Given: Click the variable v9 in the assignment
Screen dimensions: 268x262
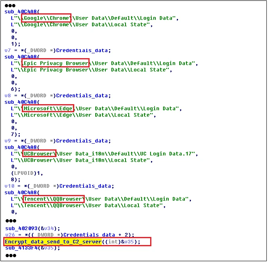Looking at the screenshot, I should 8,141.
